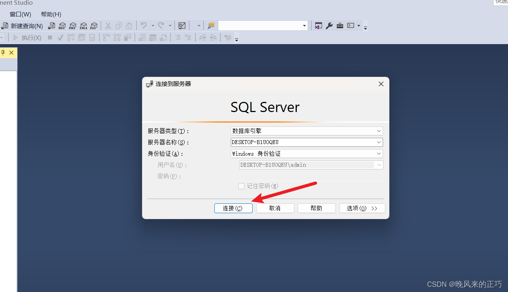Open the Help (帮助) menu
The image size is (508, 292).
[51, 14]
